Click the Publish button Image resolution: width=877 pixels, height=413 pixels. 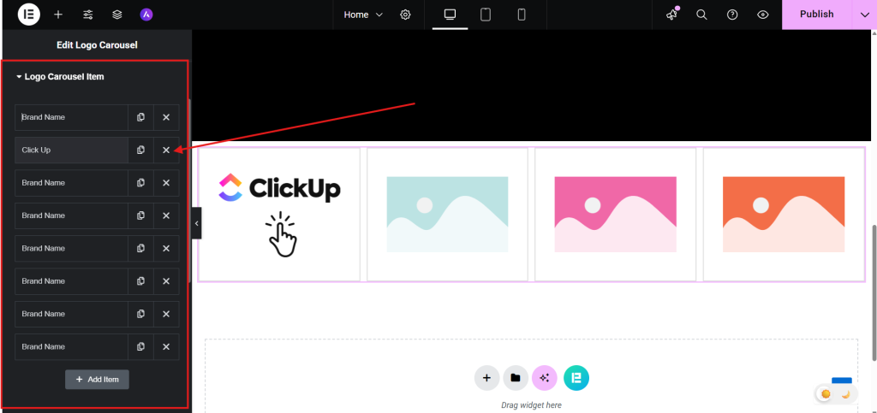click(x=816, y=15)
